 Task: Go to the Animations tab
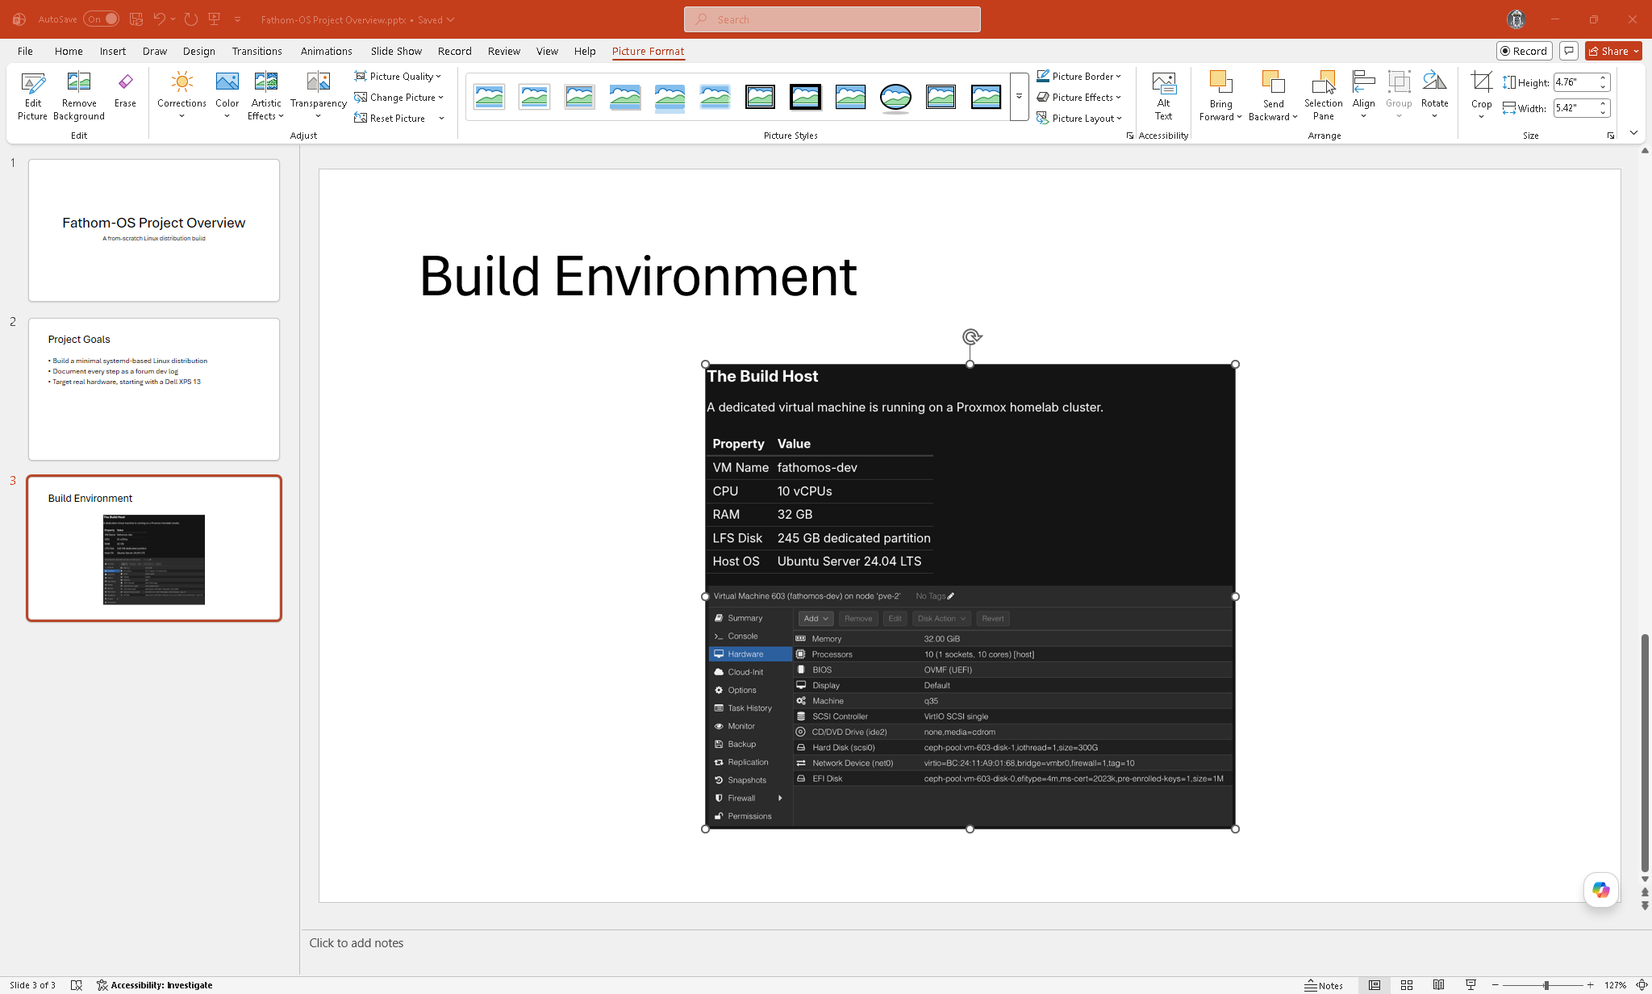(x=326, y=51)
